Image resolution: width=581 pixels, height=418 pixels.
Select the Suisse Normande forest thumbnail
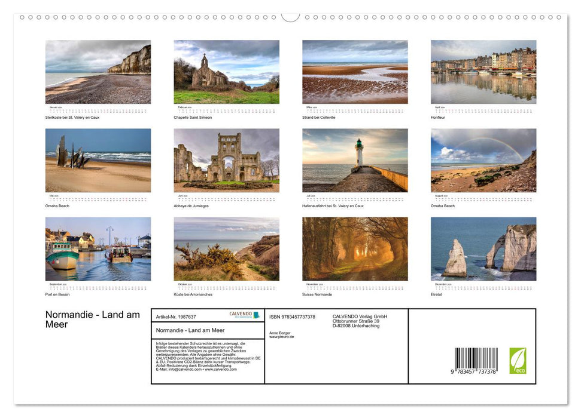[355, 248]
